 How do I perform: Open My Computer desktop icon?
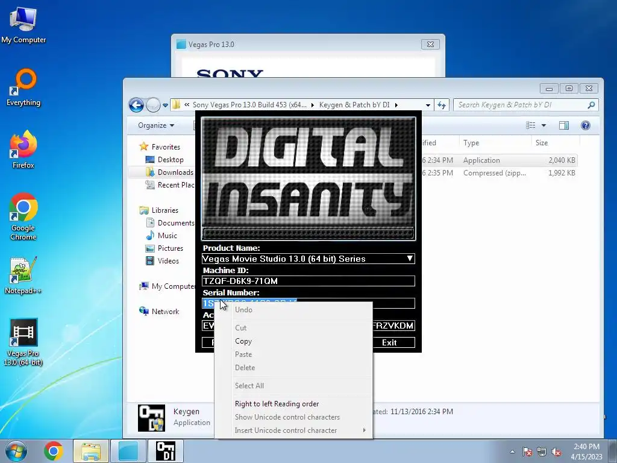click(23, 25)
